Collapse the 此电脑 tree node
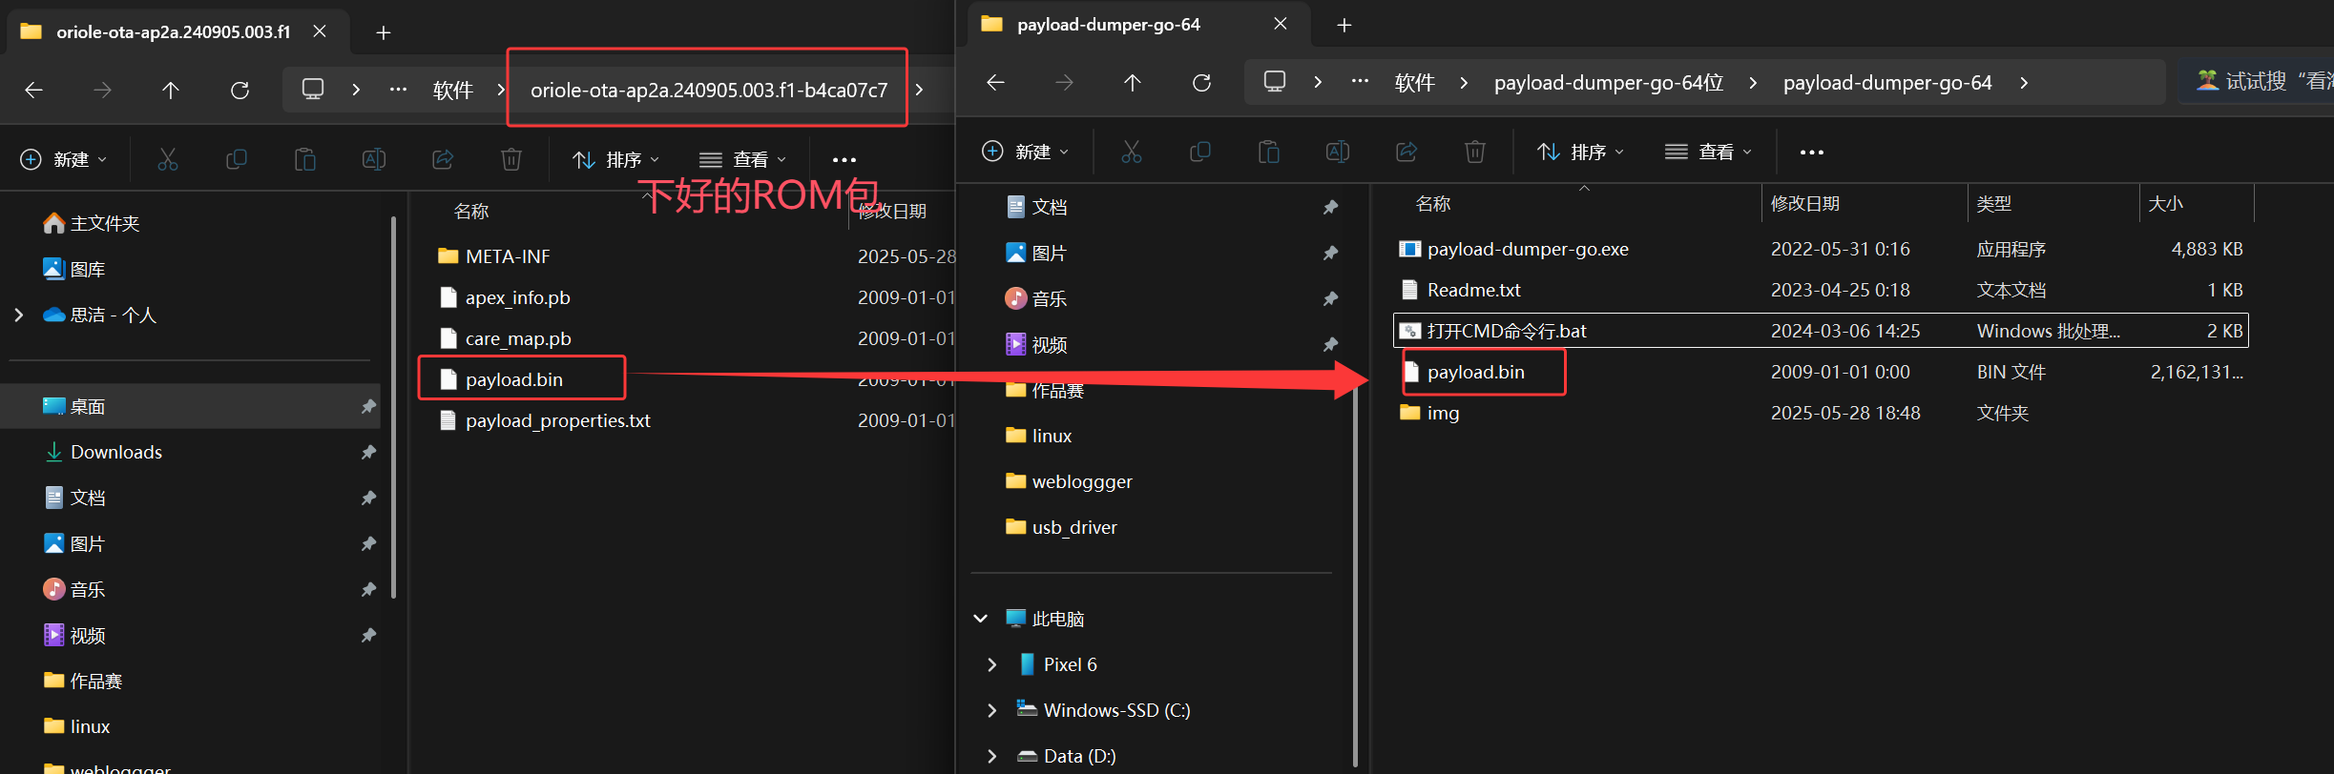Image resolution: width=2334 pixels, height=774 pixels. [x=980, y=619]
